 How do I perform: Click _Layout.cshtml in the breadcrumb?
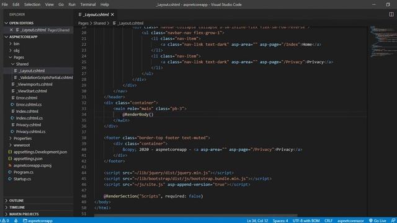[x=130, y=23]
